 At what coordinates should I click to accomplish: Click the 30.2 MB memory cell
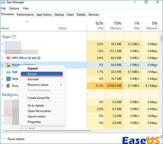114,72
